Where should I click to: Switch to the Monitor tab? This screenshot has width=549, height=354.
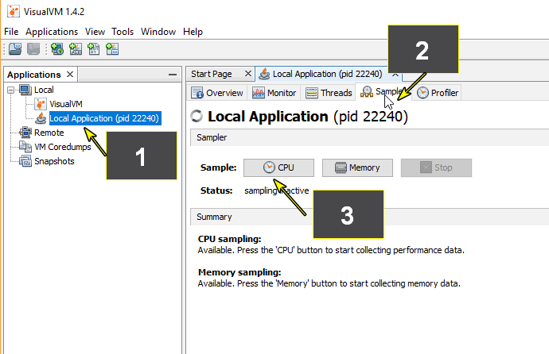tap(274, 93)
